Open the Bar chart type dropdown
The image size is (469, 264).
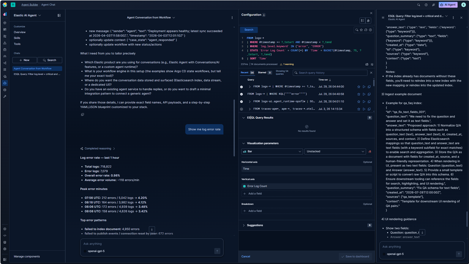point(272,151)
